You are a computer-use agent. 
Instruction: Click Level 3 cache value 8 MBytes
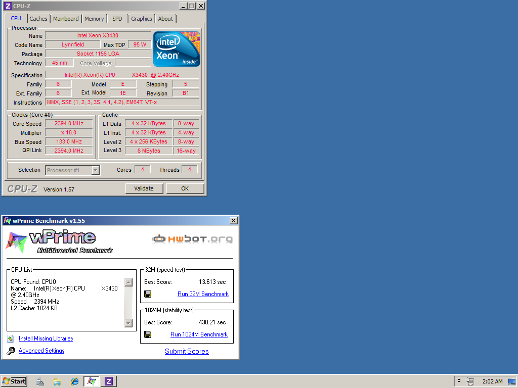coord(149,151)
